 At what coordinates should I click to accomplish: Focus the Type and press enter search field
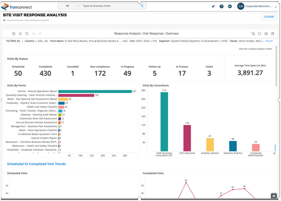(110, 6)
